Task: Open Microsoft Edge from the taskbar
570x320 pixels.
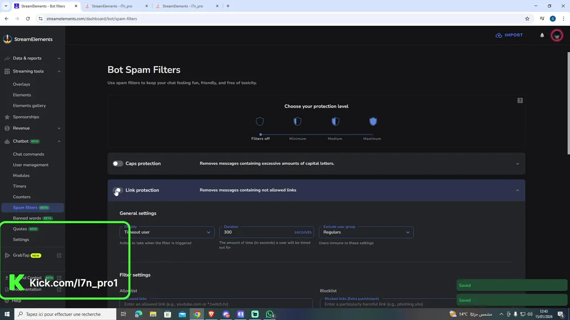Action: (x=138, y=314)
